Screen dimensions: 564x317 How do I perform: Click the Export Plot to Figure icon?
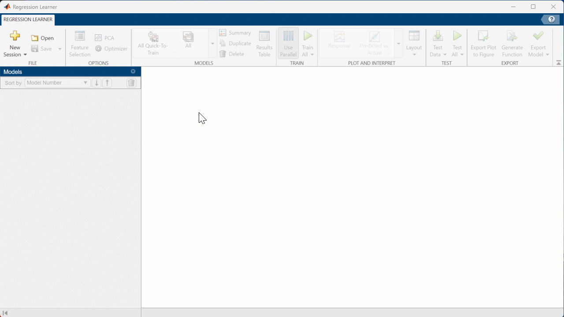click(483, 37)
